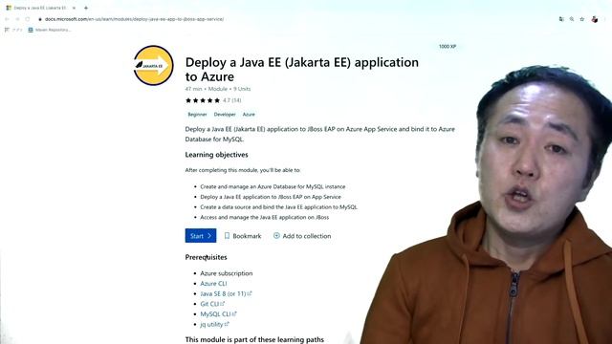Open a new tab with the plus button

(86, 8)
